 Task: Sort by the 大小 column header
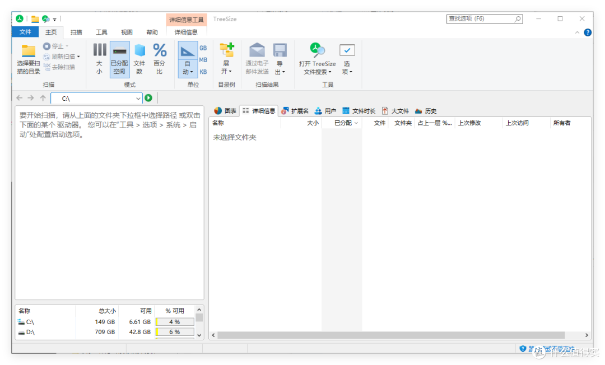[x=301, y=123]
